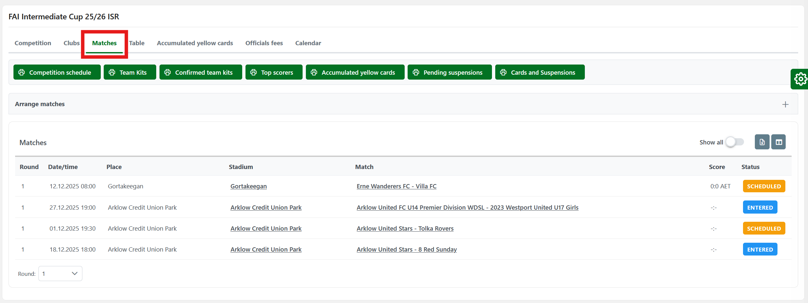Screen dimensions: 808x303
Task: Print Pending suspensions report
Action: pyautogui.click(x=449, y=72)
